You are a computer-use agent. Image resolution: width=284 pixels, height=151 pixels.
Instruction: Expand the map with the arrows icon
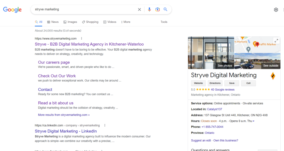pyautogui.click(x=276, y=41)
